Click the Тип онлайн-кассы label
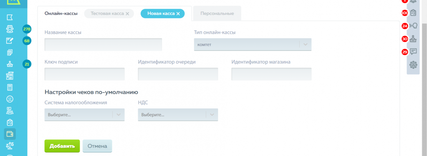This screenshot has width=427, height=156. pos(215,33)
